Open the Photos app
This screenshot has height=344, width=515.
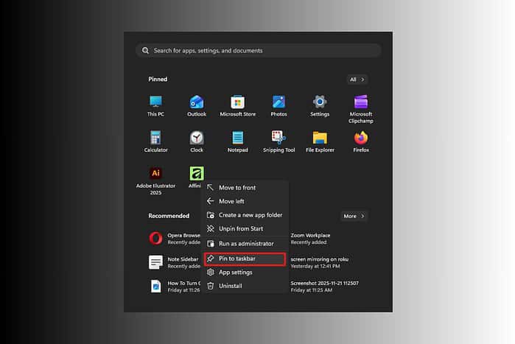[278, 105]
